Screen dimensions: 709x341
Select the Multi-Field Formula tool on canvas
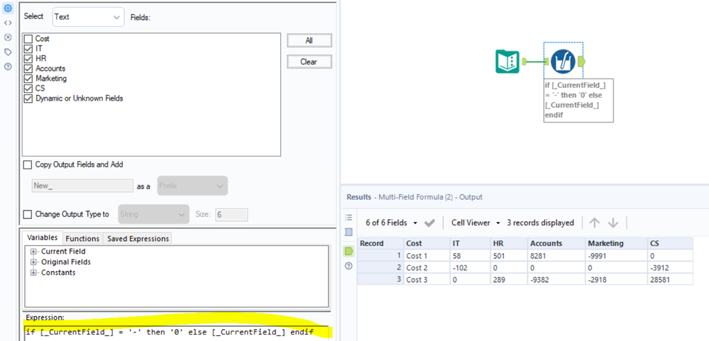point(563,62)
